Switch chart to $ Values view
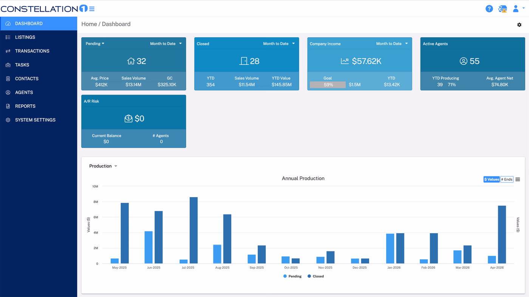 coord(492,179)
